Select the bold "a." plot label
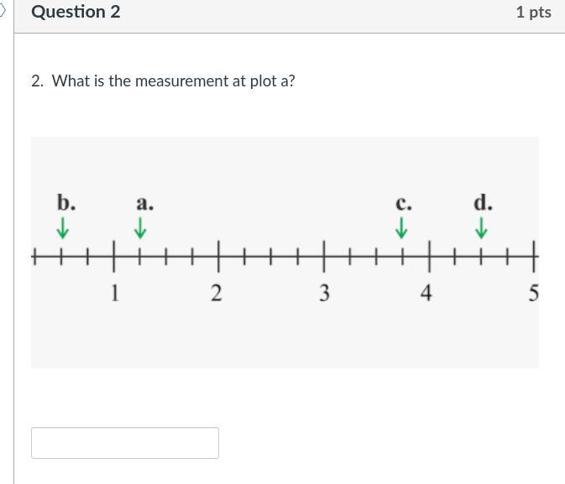 (145, 203)
